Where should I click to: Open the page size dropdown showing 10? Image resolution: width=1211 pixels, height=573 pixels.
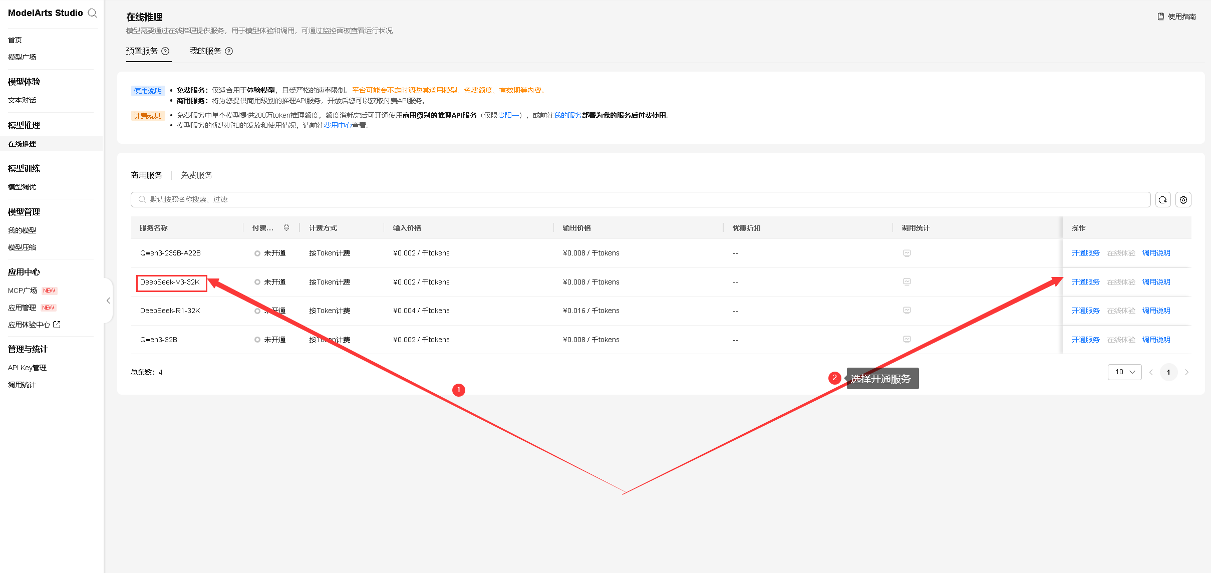pyautogui.click(x=1124, y=372)
